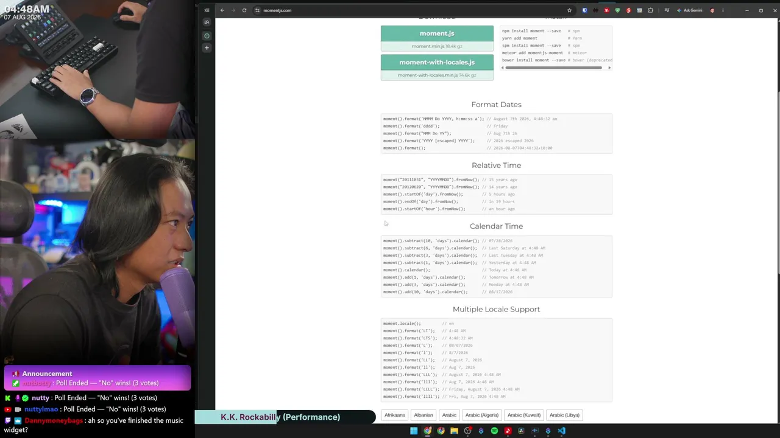Select the Afrikaans locale button
The width and height of the screenshot is (780, 438).
395,415
